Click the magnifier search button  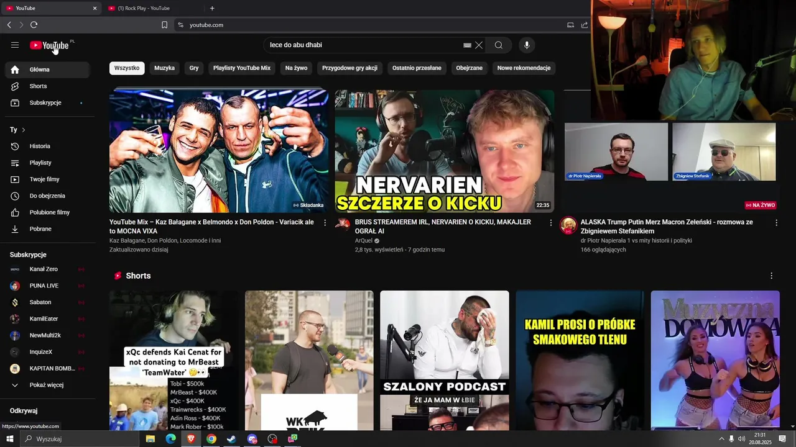coord(499,45)
